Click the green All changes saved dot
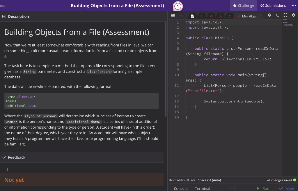 [x=295, y=180]
